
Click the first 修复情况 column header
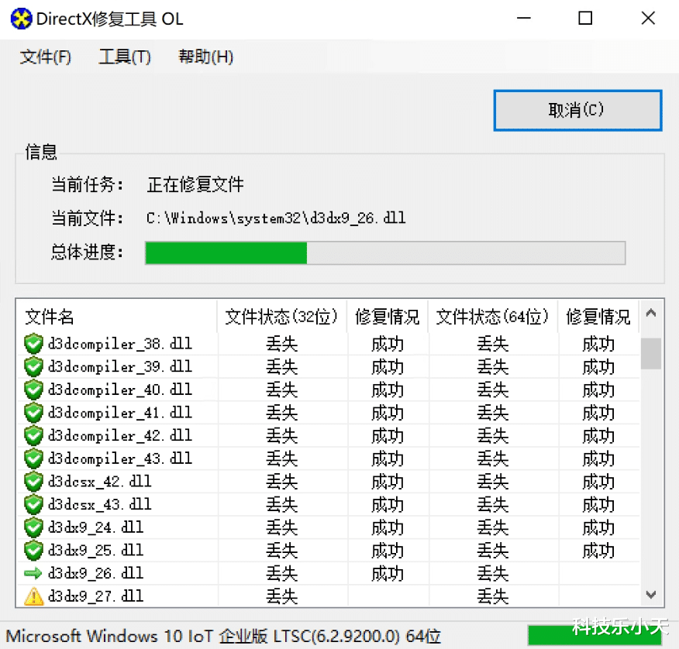tap(387, 317)
